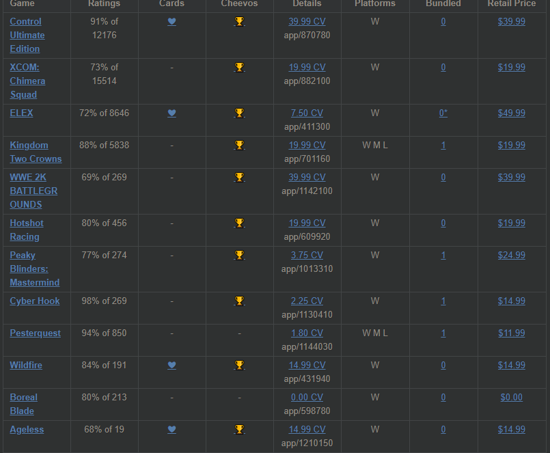550x453 pixels.
Task: Open the Boreal Blade game link
Action: [23, 404]
